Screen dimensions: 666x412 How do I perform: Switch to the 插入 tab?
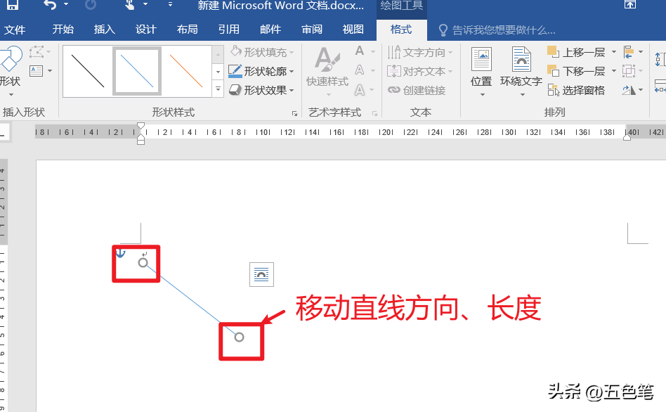[x=105, y=30]
